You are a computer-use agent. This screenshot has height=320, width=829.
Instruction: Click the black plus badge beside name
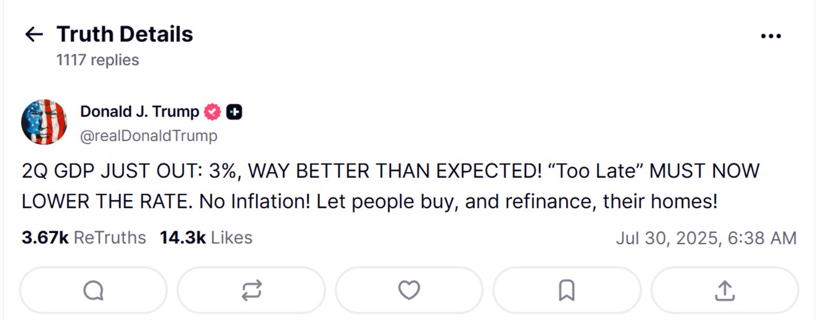pyautogui.click(x=234, y=111)
